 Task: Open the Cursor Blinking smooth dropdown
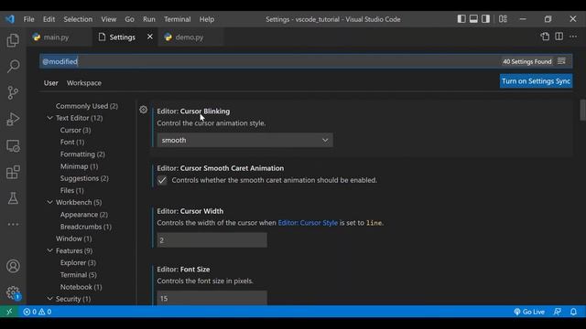tap(244, 140)
